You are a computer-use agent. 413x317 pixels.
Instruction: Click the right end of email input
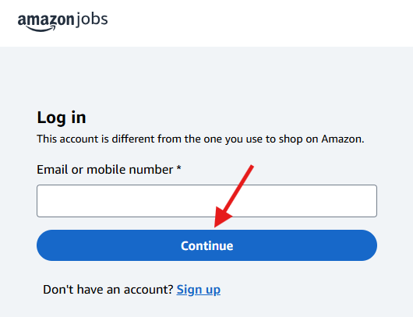click(370, 201)
